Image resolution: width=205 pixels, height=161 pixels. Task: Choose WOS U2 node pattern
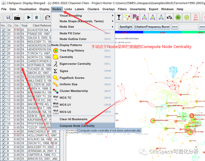coord(83,112)
